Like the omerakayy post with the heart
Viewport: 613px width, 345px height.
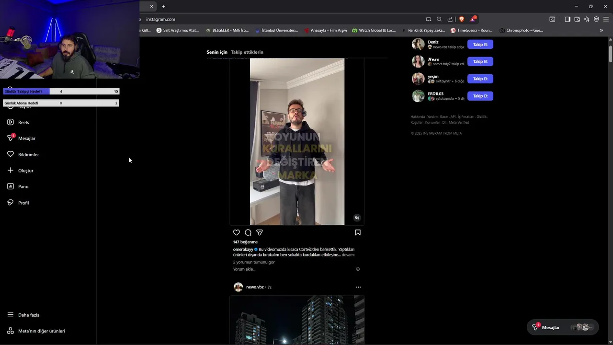click(x=237, y=232)
